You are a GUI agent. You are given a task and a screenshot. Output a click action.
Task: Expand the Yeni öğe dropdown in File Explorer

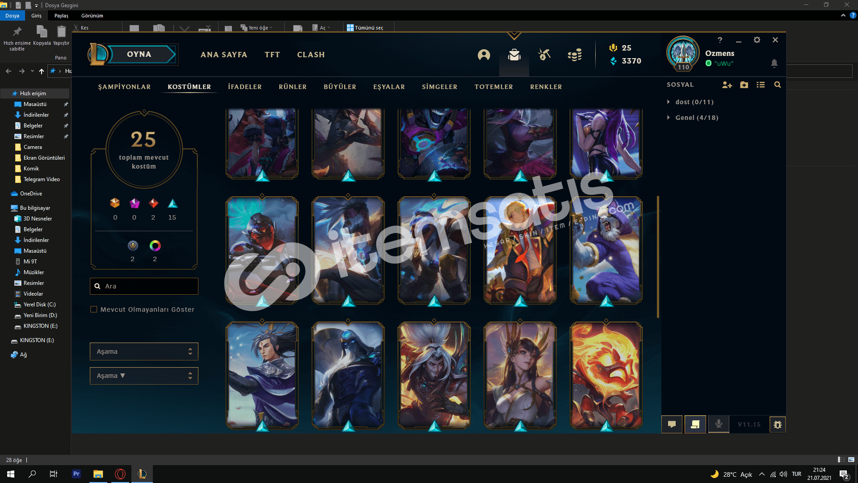click(271, 28)
